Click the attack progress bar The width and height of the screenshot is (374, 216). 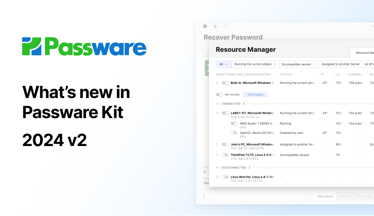coord(255,196)
